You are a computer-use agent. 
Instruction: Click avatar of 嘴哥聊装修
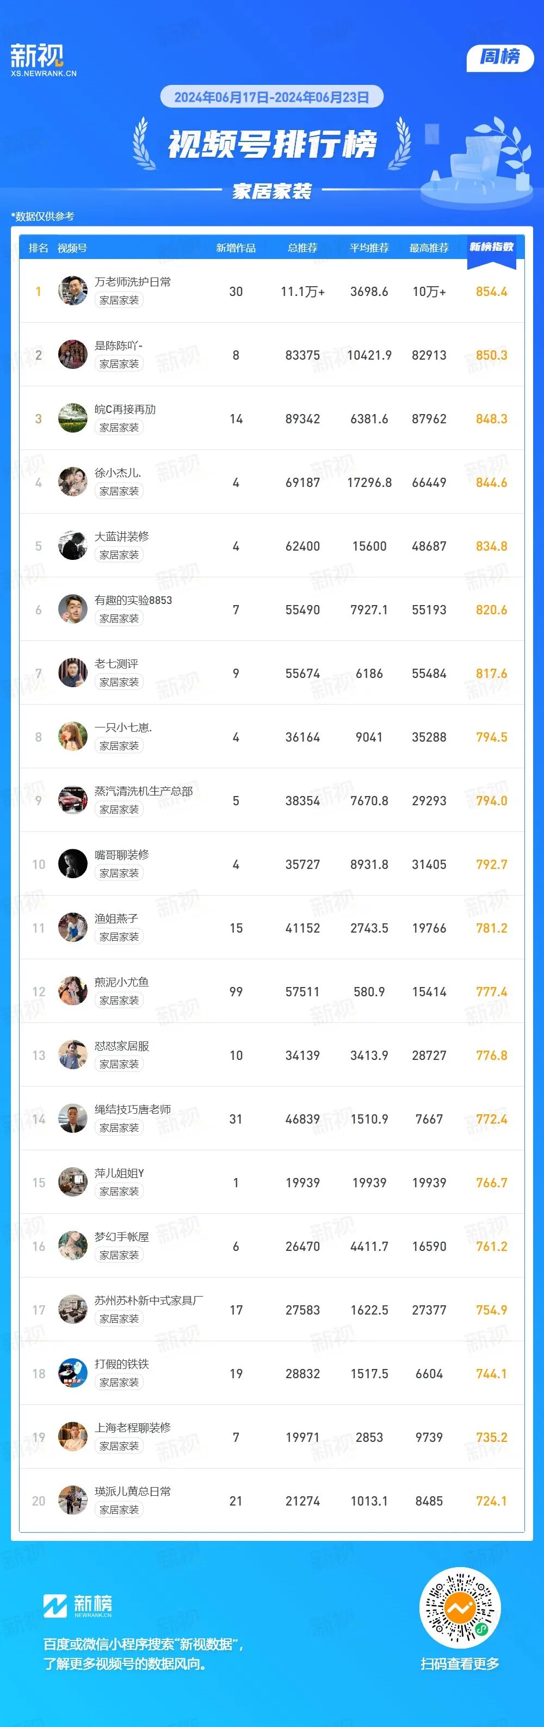[72, 864]
